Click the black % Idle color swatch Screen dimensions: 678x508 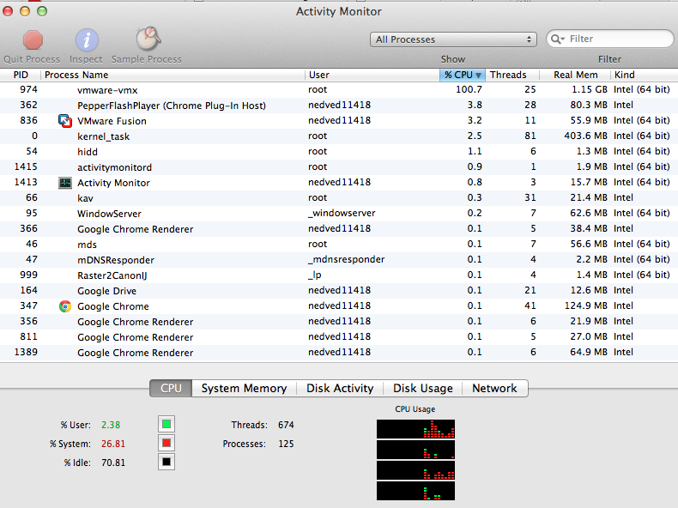coord(166,463)
